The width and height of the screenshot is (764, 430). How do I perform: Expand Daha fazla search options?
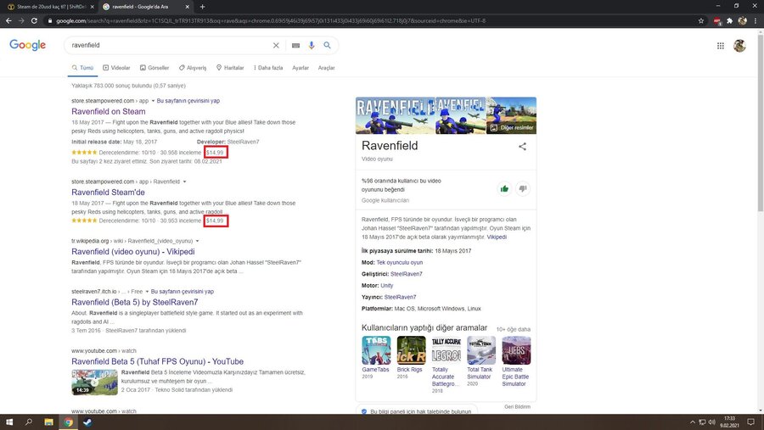pyautogui.click(x=268, y=68)
